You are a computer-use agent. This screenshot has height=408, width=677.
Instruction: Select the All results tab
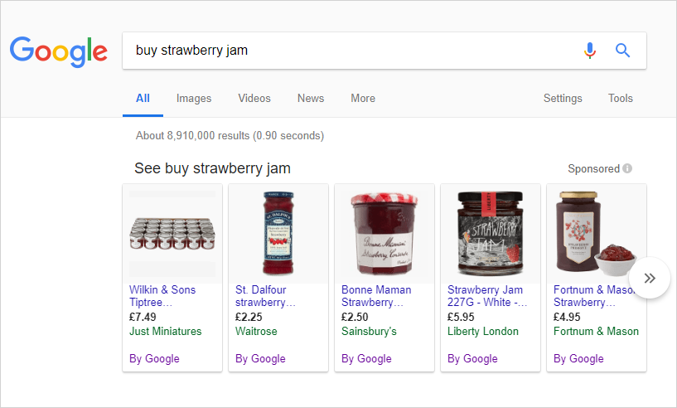click(143, 99)
